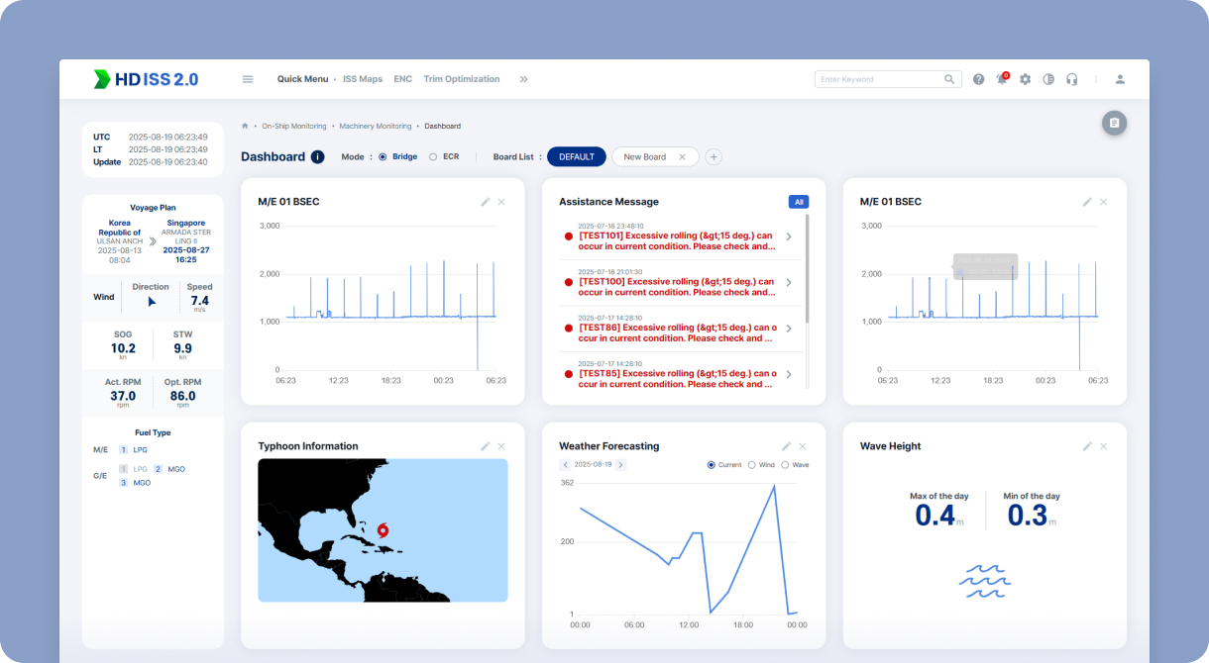
Task: Select the ECR mode radio button
Action: pos(433,156)
